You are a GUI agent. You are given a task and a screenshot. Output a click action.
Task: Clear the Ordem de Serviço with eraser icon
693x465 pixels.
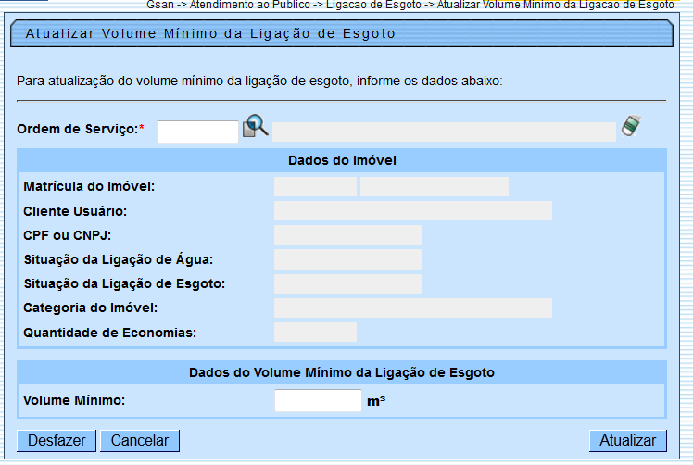[x=631, y=126]
